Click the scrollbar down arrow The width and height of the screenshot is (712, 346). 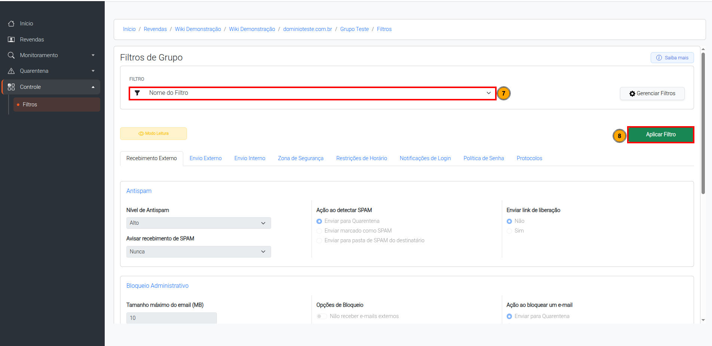point(703,320)
